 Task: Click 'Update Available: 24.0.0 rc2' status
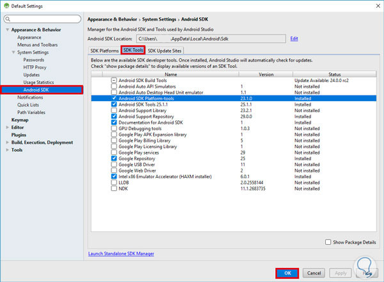coord(321,80)
